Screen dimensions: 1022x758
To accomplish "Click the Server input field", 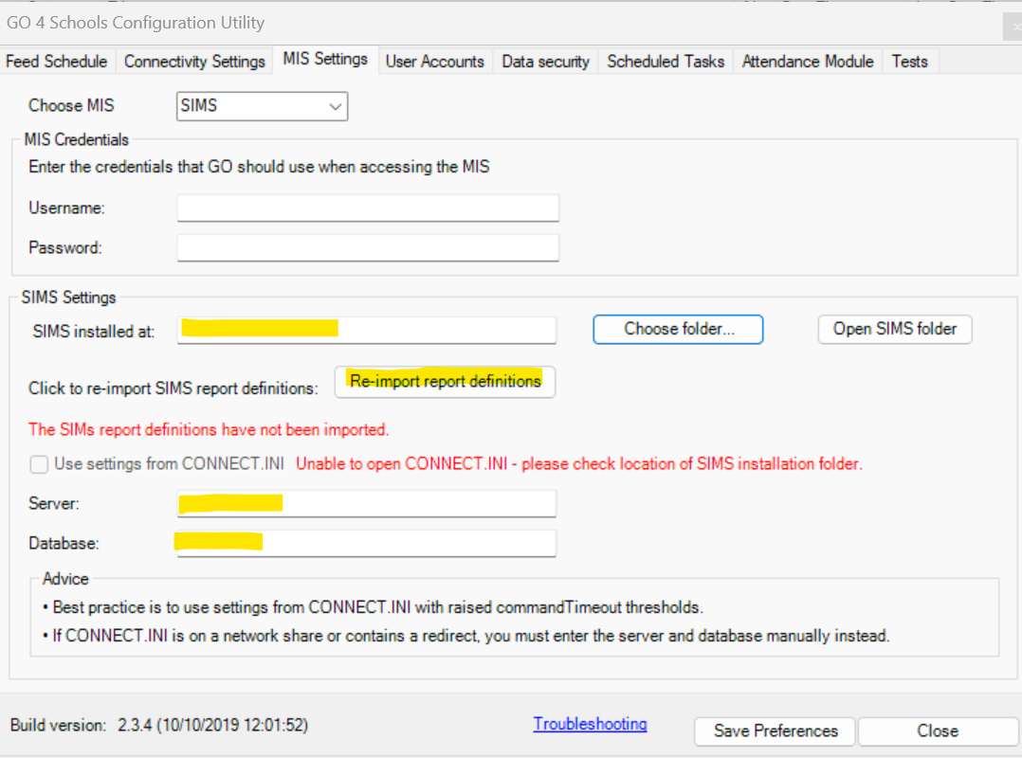I will click(x=367, y=503).
